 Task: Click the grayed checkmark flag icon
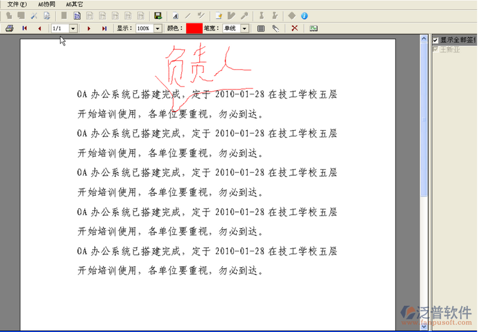click(232, 16)
